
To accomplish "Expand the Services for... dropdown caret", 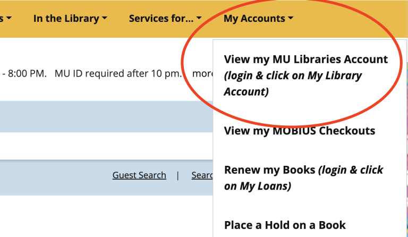I will click(198, 19).
